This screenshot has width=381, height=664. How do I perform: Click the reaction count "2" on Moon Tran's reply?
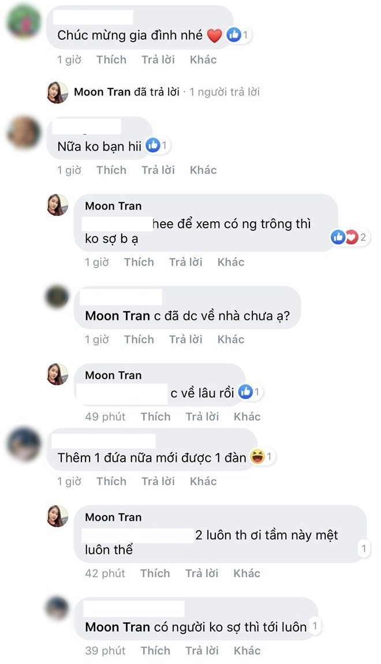(364, 237)
